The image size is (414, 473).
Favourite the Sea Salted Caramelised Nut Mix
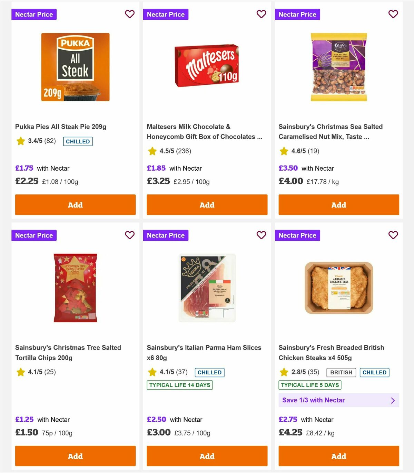393,14
